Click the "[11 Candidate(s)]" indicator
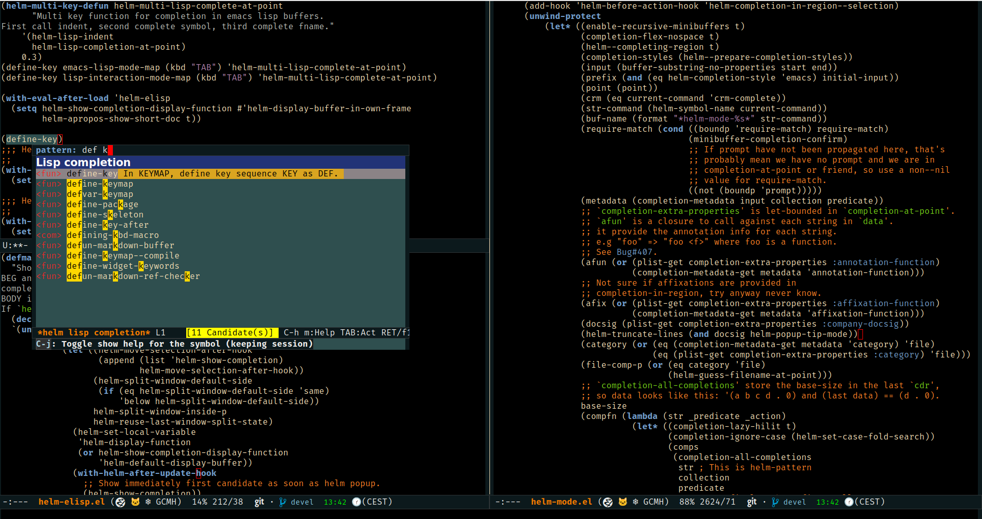This screenshot has height=519, width=982. point(232,333)
